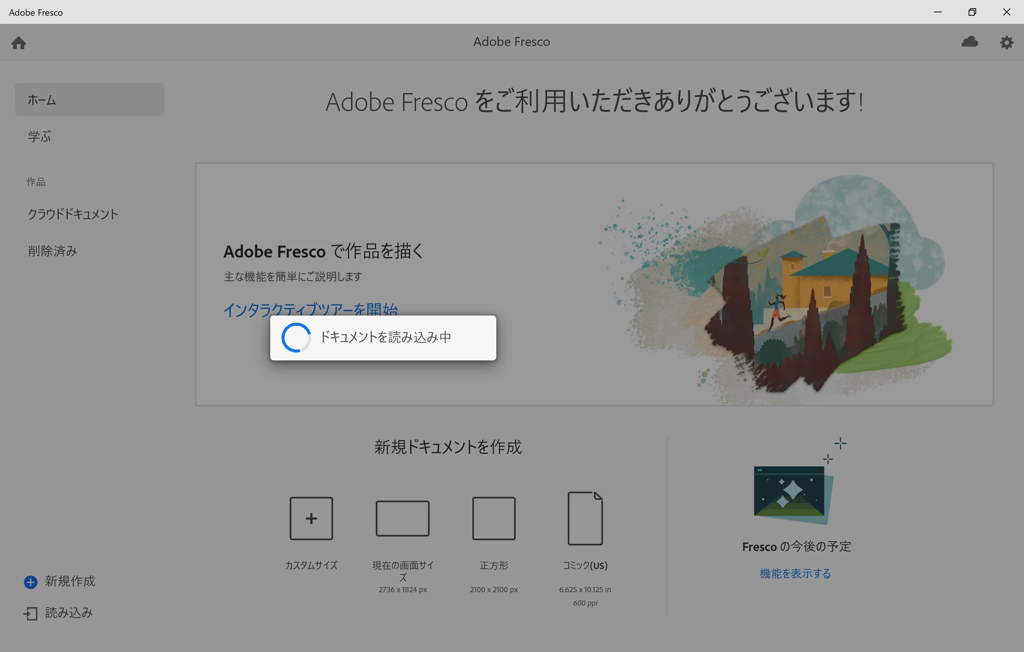Click the custom size plus document icon

coord(311,518)
